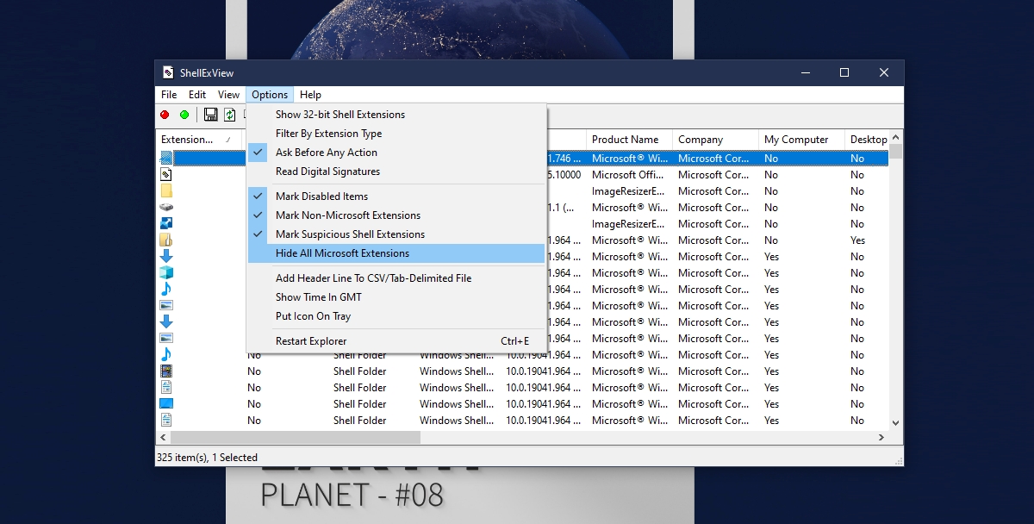Select the row with the gray disk drive icon
The height and width of the screenshot is (524, 1034).
[166, 208]
